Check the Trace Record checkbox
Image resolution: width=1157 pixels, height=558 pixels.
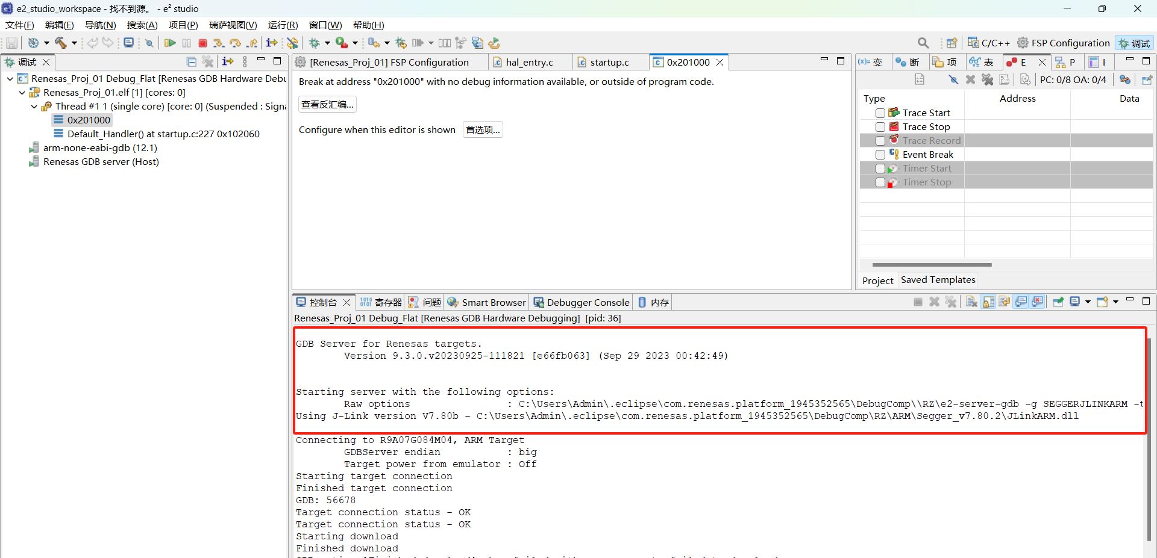(x=880, y=141)
